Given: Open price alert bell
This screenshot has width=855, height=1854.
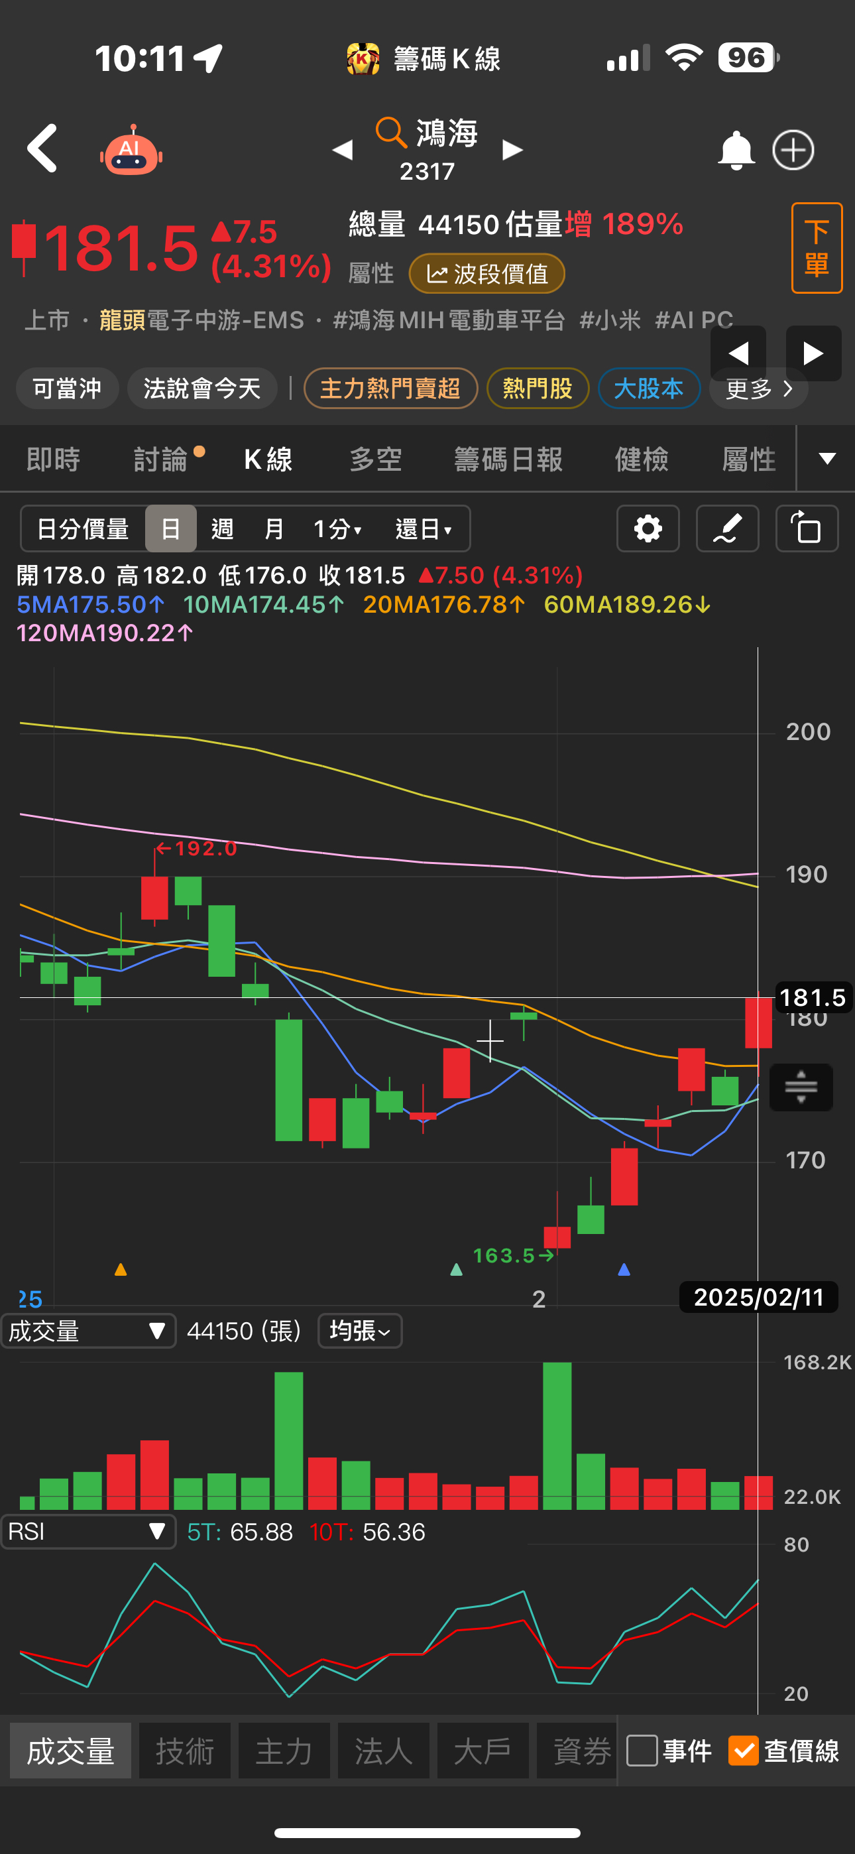Looking at the screenshot, I should (x=736, y=151).
